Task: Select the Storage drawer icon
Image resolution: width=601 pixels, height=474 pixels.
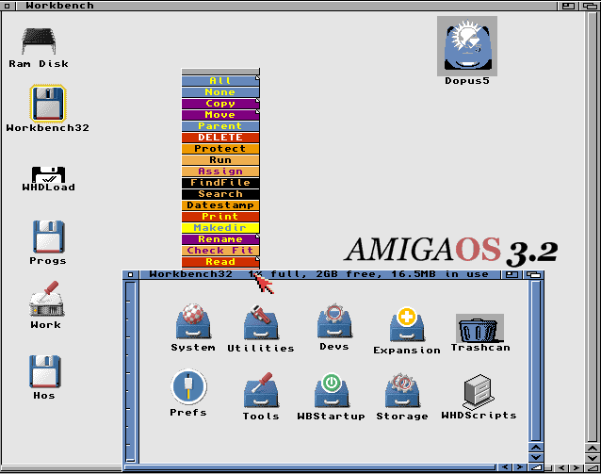Action: 402,390
